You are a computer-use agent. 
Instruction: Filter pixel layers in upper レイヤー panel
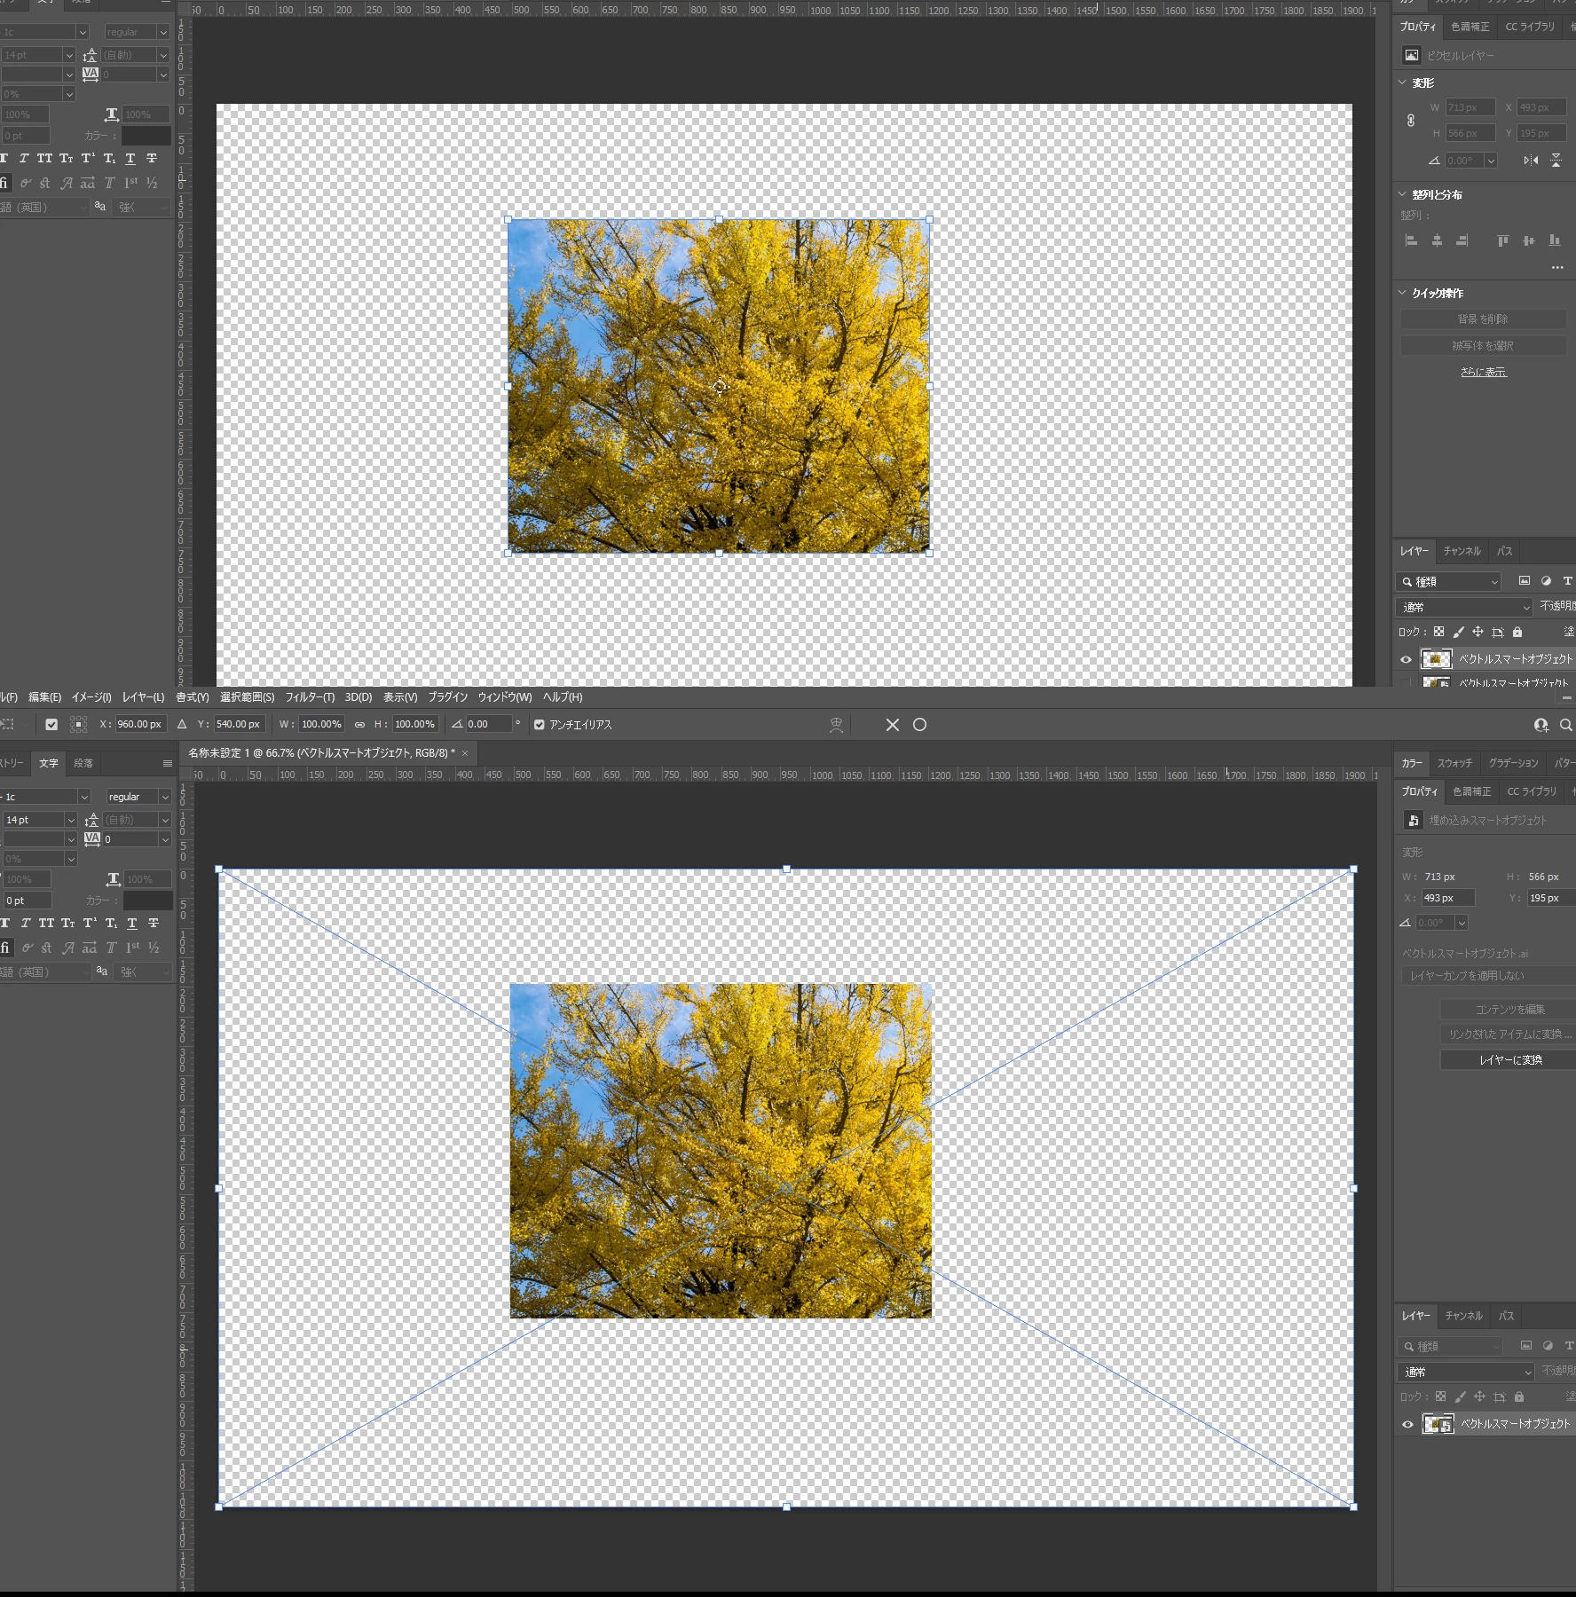1525,581
